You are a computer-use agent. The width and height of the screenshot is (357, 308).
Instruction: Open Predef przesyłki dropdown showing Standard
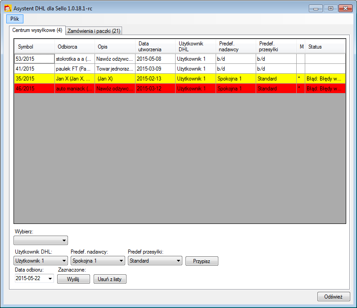click(x=155, y=261)
